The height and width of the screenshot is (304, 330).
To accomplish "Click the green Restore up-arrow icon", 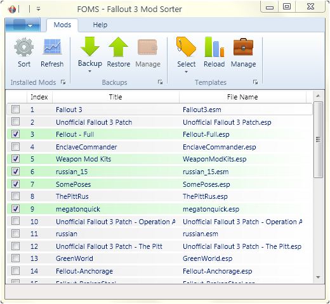I will tap(118, 47).
